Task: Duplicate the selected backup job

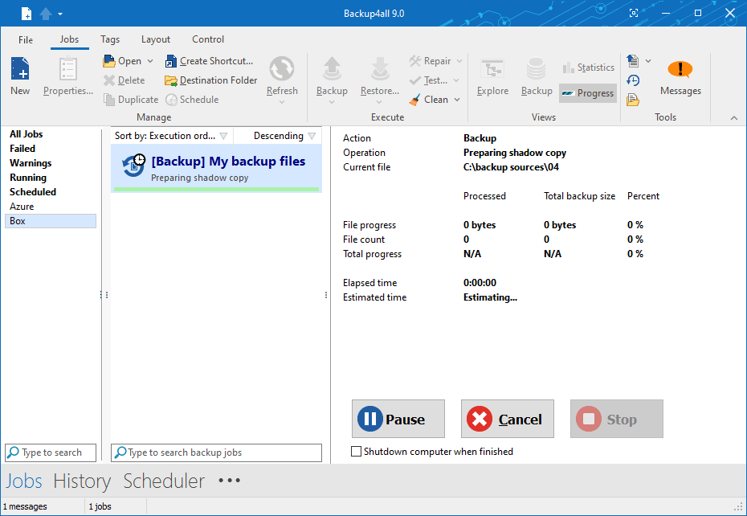Action: [x=131, y=99]
